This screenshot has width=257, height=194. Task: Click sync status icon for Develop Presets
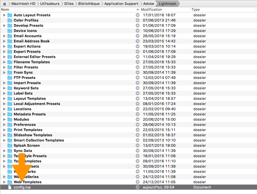[138, 25]
